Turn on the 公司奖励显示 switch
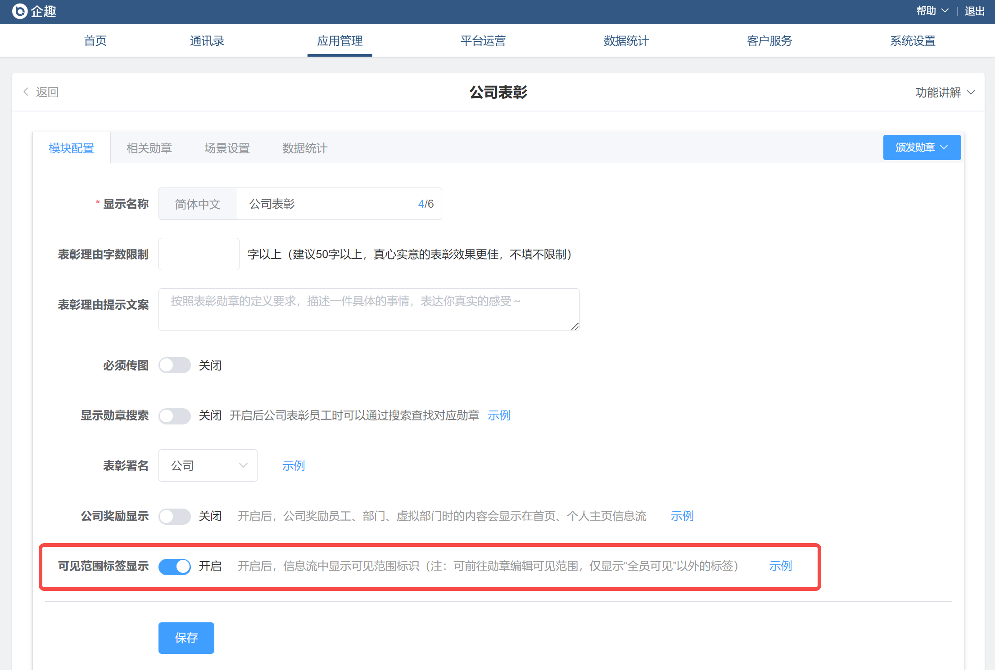The height and width of the screenshot is (670, 995). [x=174, y=516]
